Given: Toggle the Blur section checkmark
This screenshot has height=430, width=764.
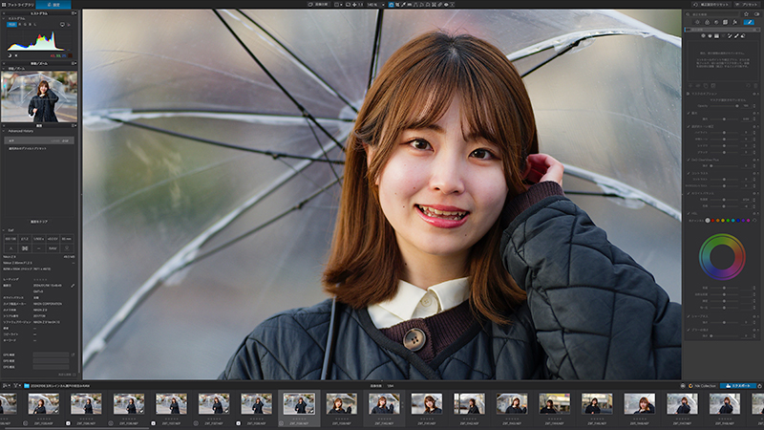Looking at the screenshot, I should (689, 330).
